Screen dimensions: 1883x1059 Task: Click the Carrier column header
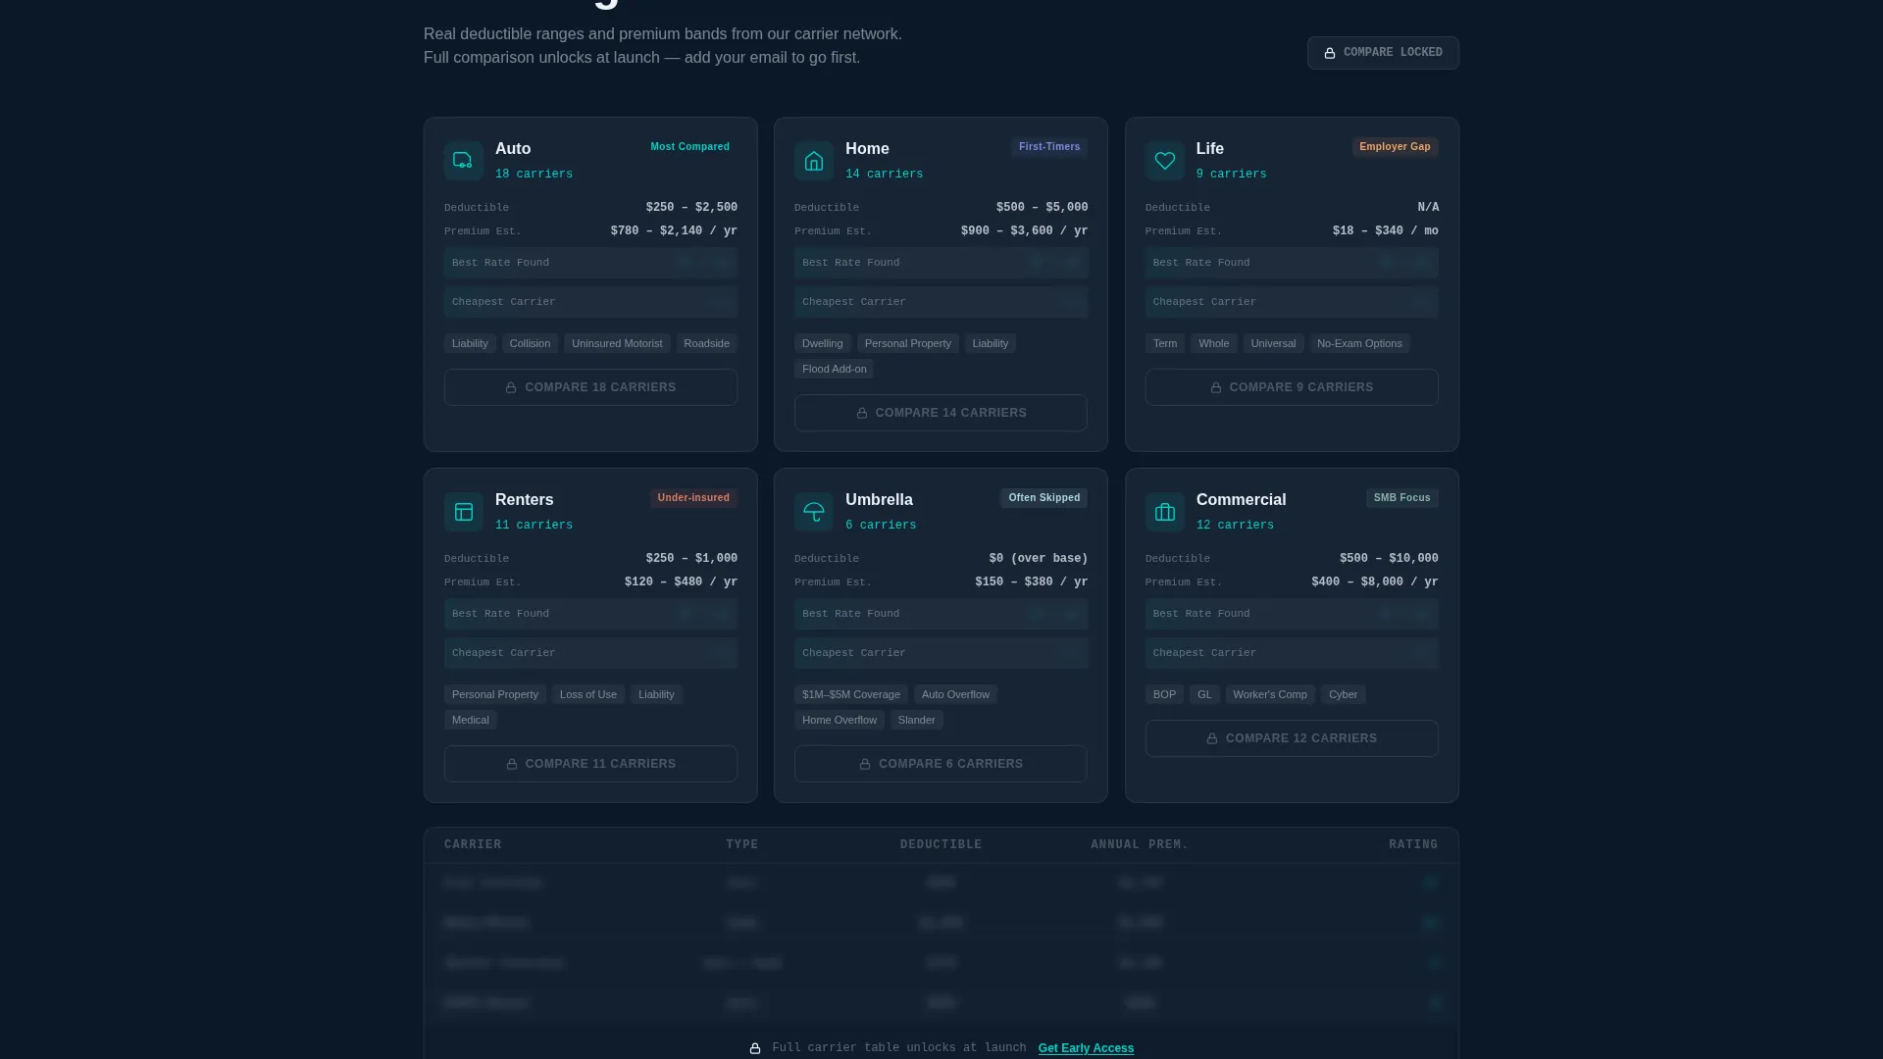coord(473,845)
